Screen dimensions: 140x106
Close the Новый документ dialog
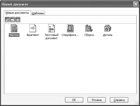136,4
